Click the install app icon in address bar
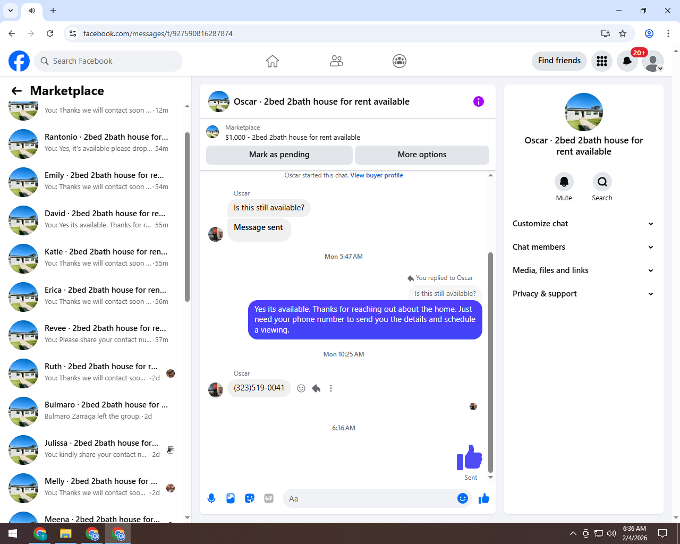 [x=606, y=33]
